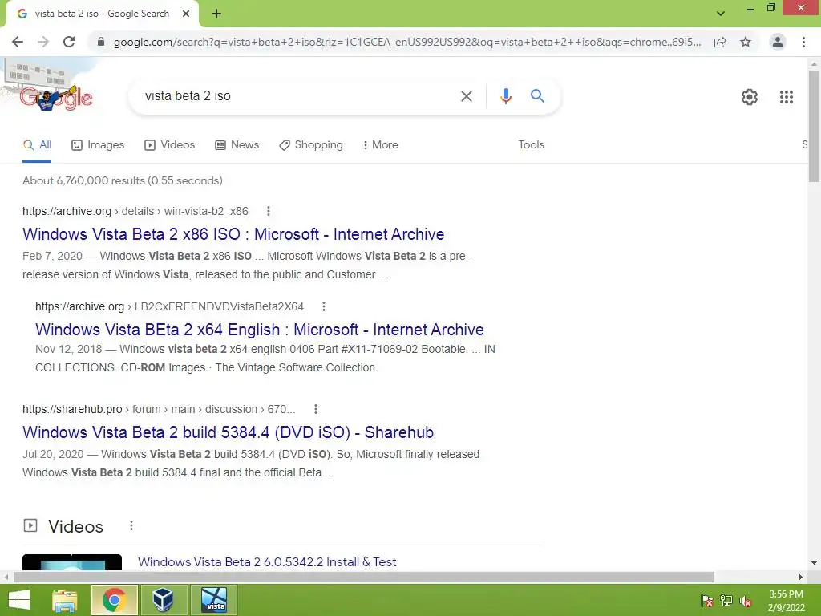The image size is (821, 616).
Task: Click the Action Center flag tray icon
Action: click(x=706, y=601)
